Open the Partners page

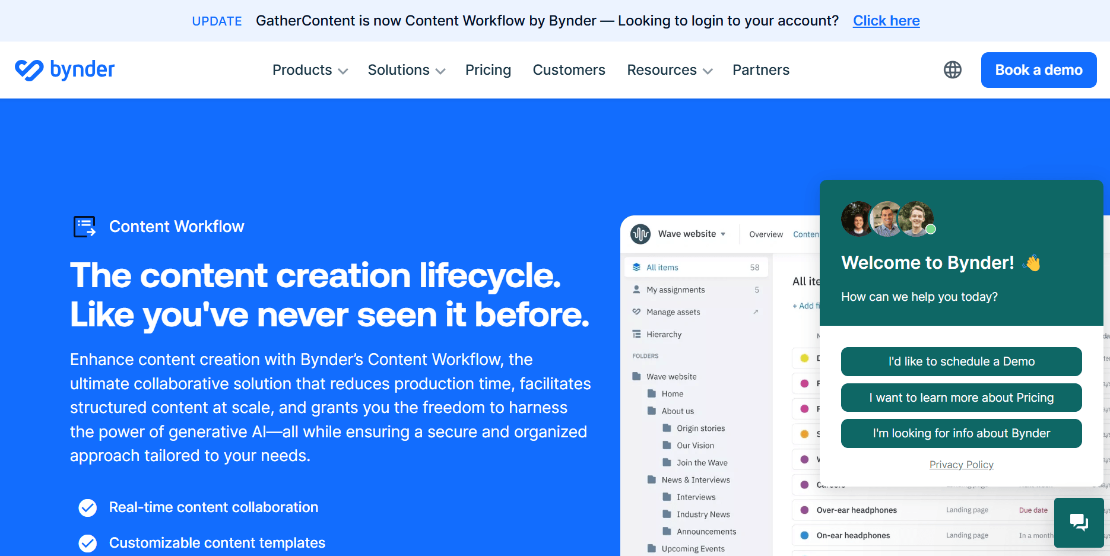(x=760, y=70)
